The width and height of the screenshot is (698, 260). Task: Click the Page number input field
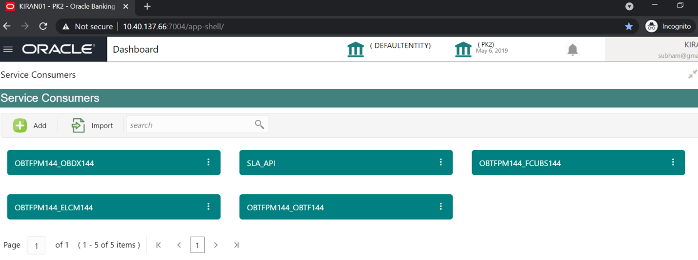click(37, 245)
